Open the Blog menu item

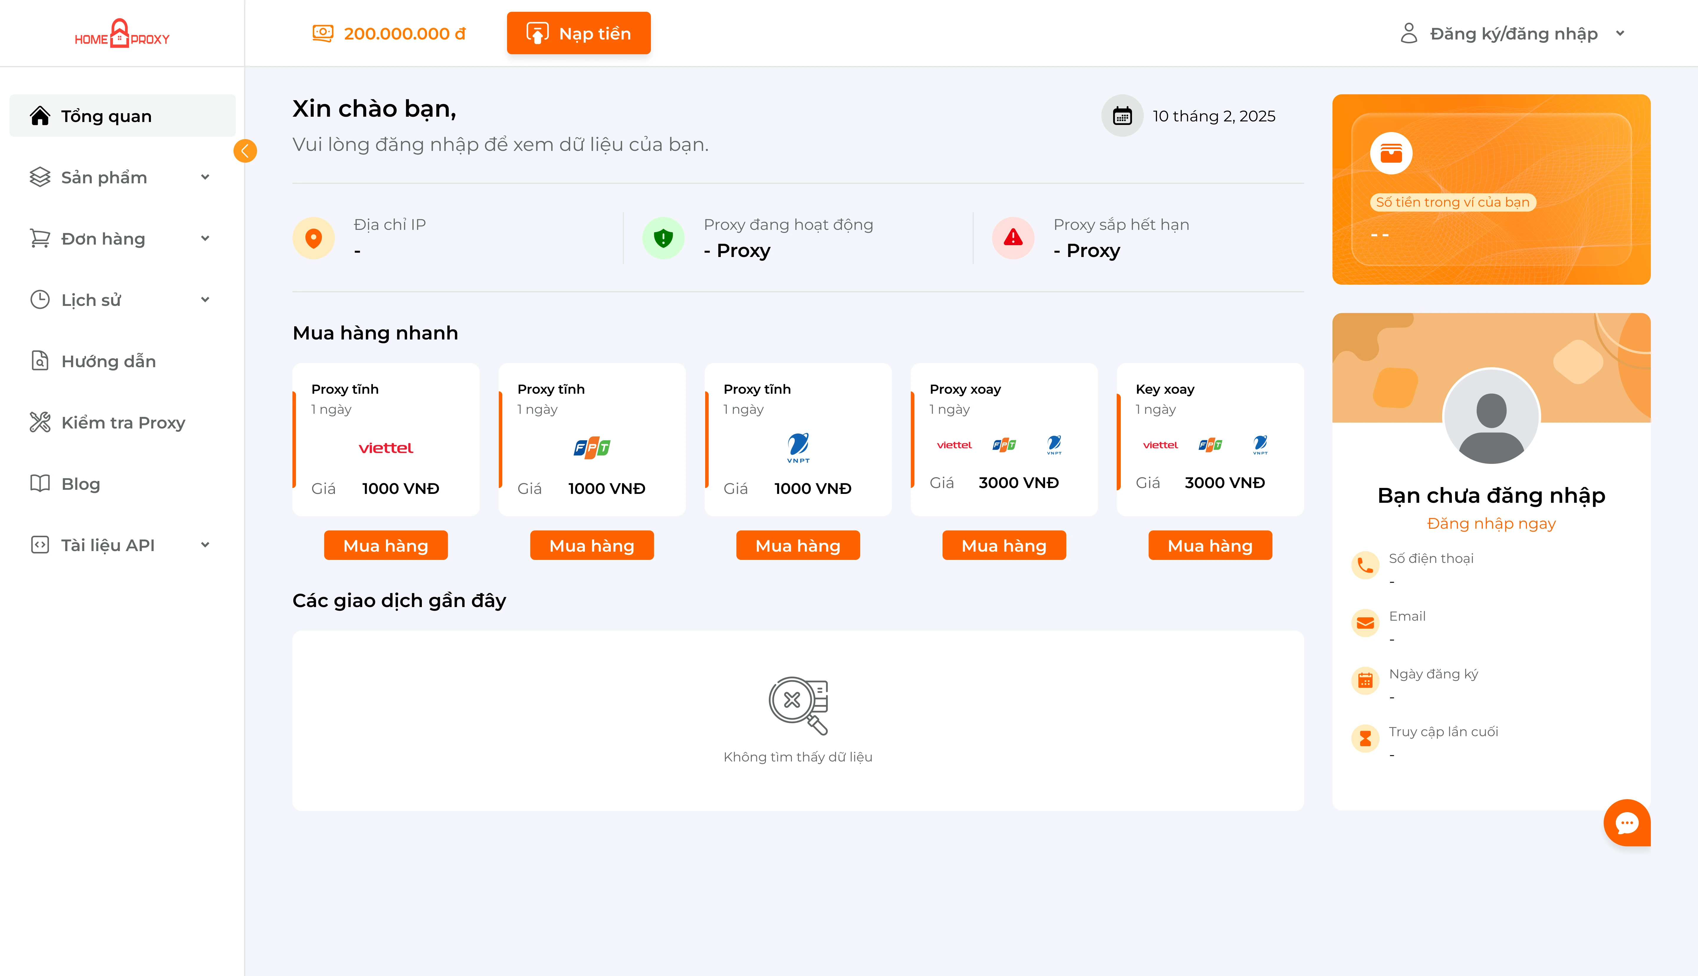click(x=80, y=484)
